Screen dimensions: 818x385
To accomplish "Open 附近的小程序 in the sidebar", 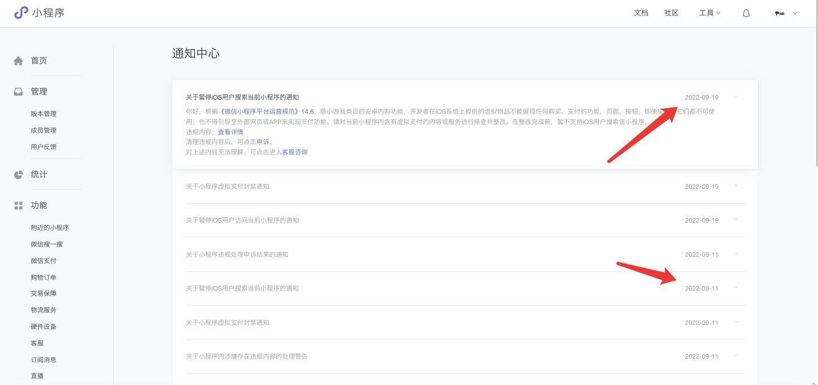I will 50,228.
